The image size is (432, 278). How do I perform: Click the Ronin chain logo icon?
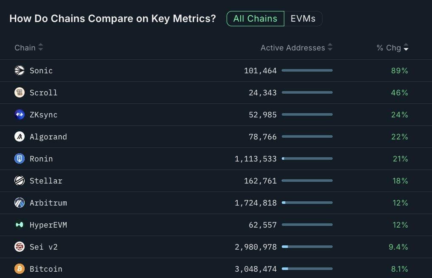tap(20, 159)
